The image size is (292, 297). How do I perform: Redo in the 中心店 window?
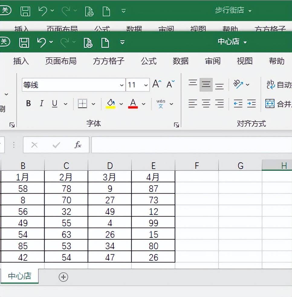pyautogui.click(x=65, y=42)
